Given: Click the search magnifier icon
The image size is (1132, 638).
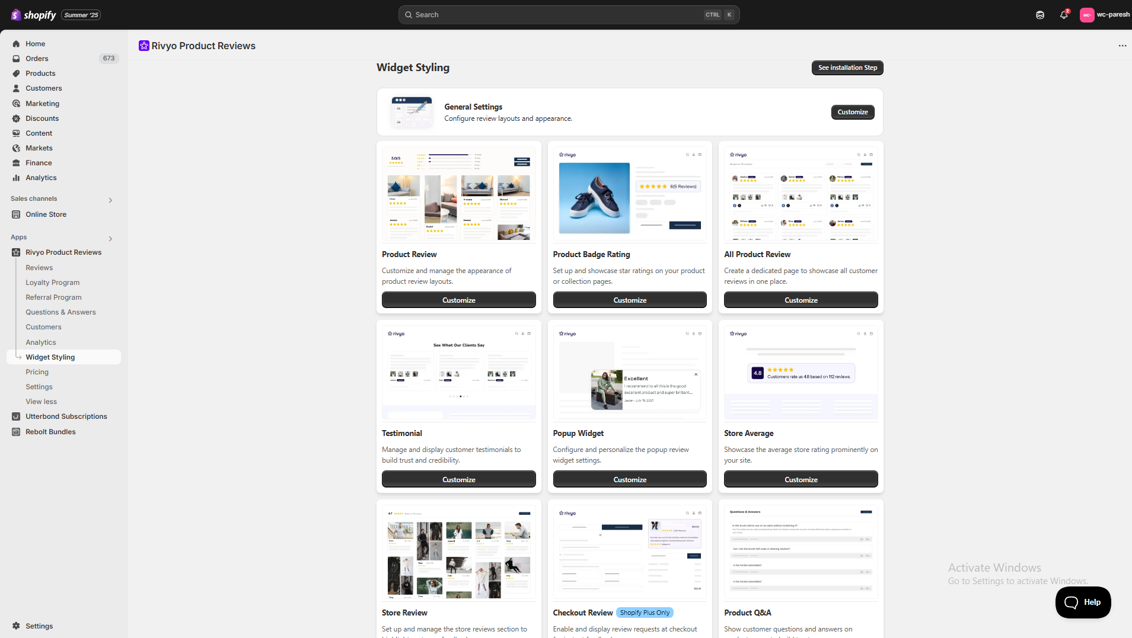Looking at the screenshot, I should pyautogui.click(x=409, y=15).
